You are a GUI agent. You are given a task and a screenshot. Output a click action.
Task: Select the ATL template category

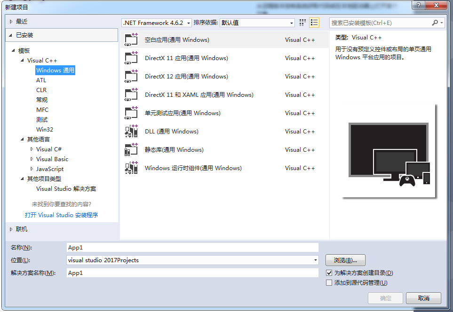[41, 80]
